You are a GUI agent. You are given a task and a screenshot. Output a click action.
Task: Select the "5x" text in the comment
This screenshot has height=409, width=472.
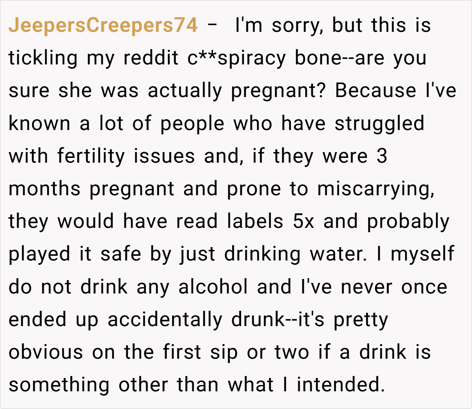pos(303,221)
